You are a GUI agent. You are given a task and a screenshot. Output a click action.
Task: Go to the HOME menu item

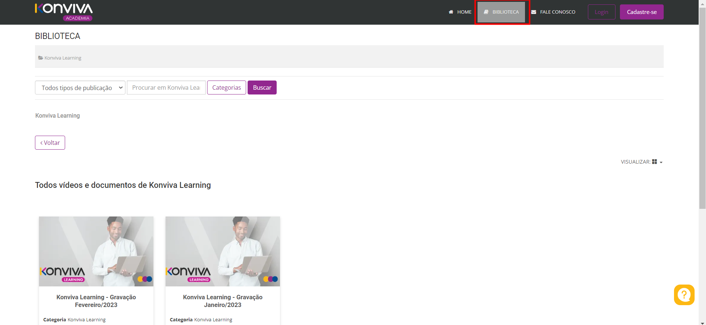[464, 12]
